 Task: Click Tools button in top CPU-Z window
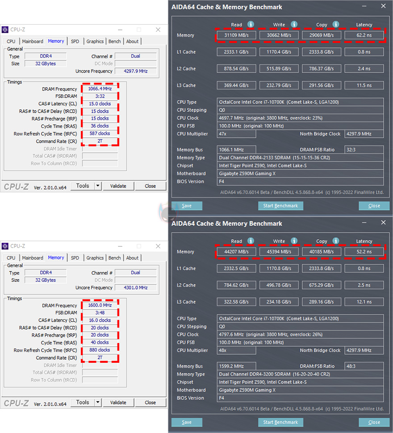pos(83,186)
